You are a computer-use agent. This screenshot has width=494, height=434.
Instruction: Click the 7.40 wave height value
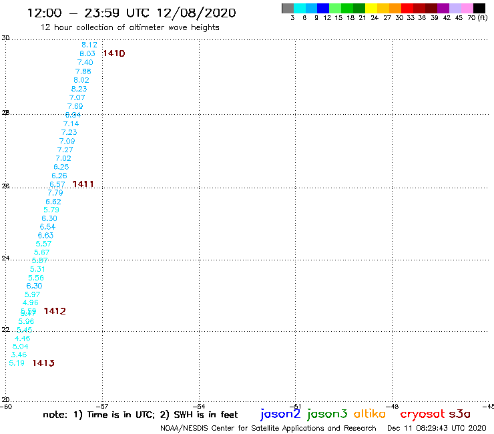(85, 62)
